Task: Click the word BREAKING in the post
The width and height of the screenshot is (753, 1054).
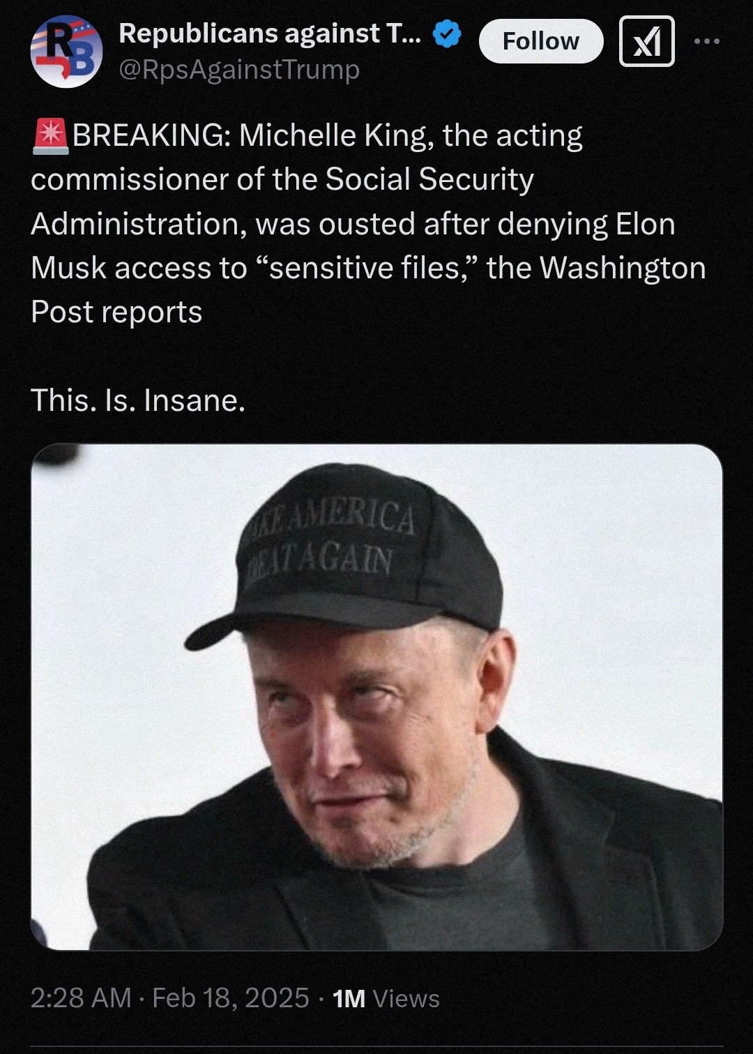Action: (148, 135)
